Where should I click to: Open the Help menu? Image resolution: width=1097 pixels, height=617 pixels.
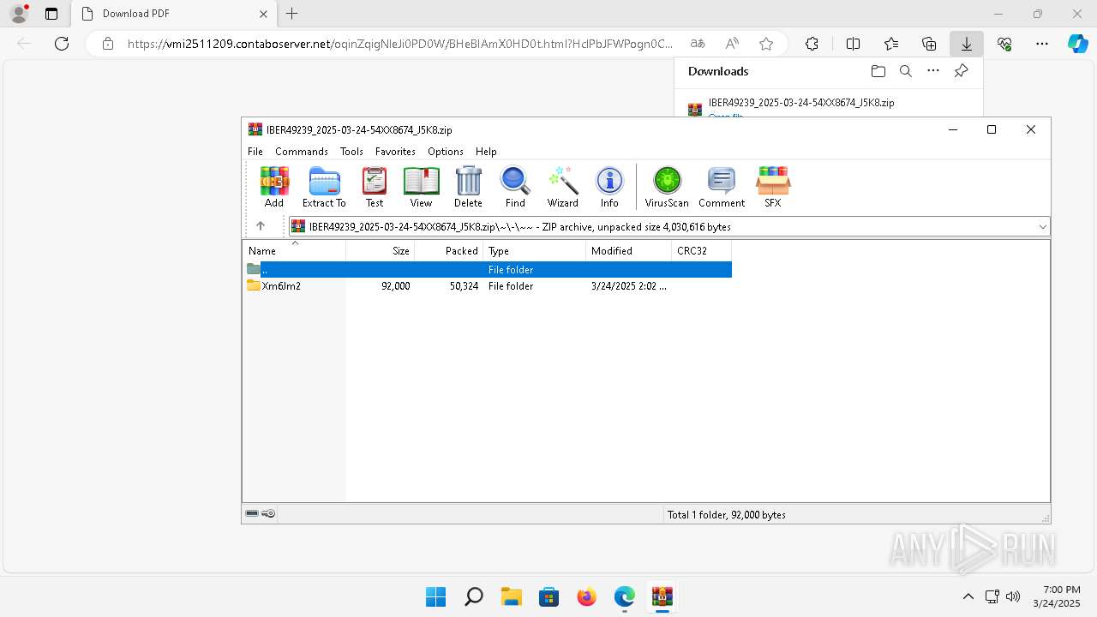point(486,151)
